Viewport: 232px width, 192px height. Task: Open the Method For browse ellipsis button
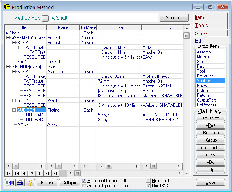tap(45, 19)
